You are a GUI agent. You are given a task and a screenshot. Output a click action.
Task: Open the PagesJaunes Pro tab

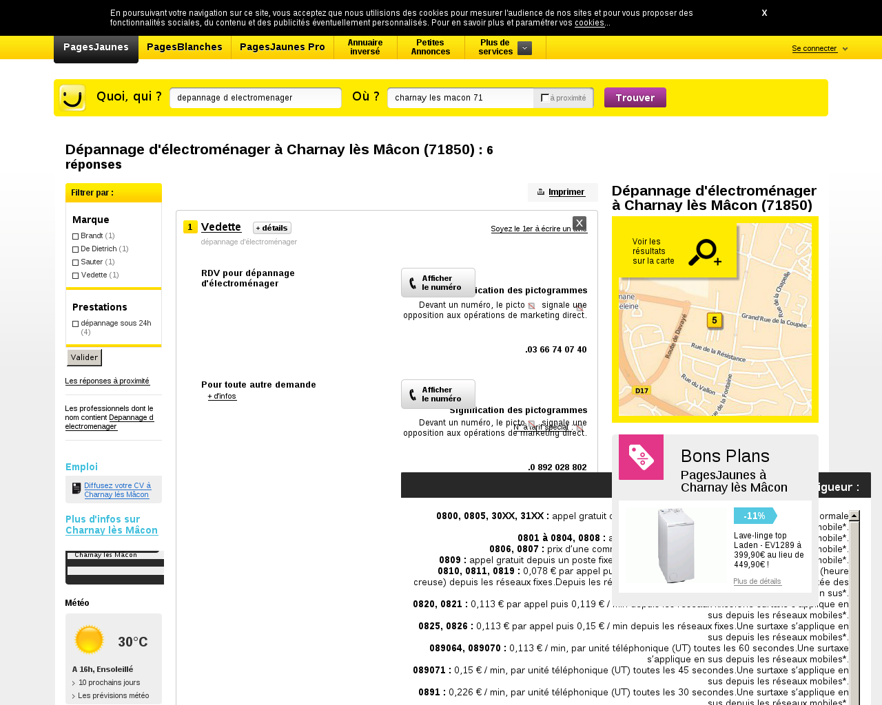tap(283, 48)
